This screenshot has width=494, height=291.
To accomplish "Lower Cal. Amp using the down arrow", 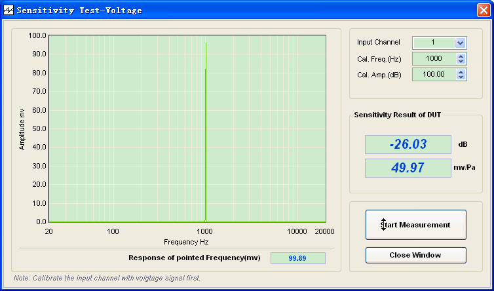I will pyautogui.click(x=461, y=77).
